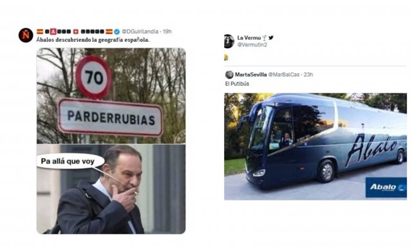The width and height of the screenshot is (412, 247).
Task: Open the @Vermutin2 handle link
Action: pyautogui.click(x=252, y=44)
